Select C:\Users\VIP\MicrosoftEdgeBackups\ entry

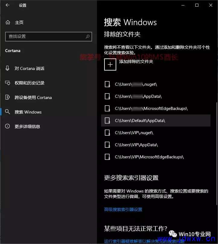(155, 157)
